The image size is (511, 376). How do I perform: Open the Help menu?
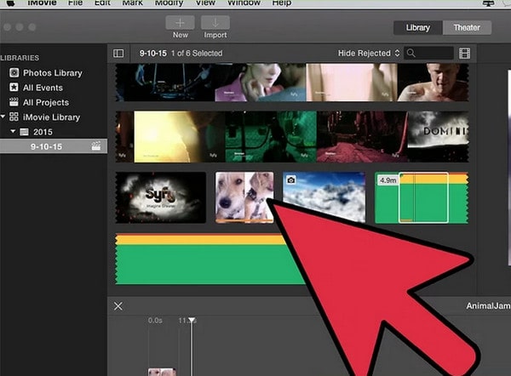(x=282, y=3)
